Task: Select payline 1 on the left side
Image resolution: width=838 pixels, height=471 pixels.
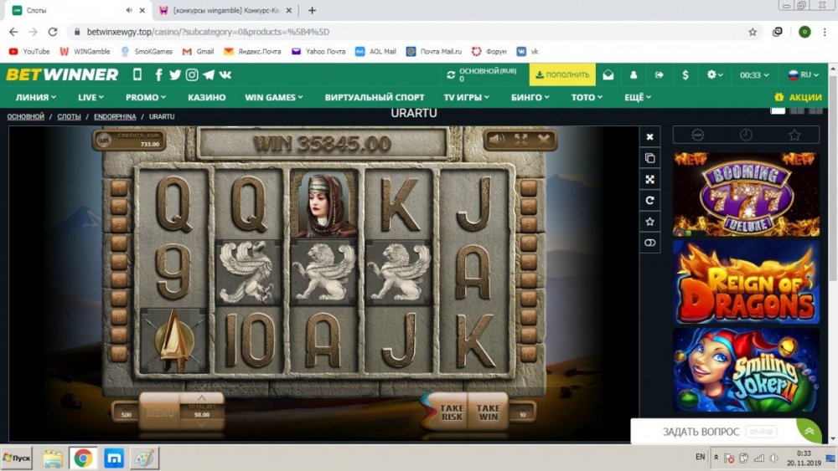Action: pos(118,187)
